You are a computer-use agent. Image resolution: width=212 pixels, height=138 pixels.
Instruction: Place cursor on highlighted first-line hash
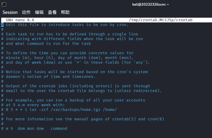2,25
